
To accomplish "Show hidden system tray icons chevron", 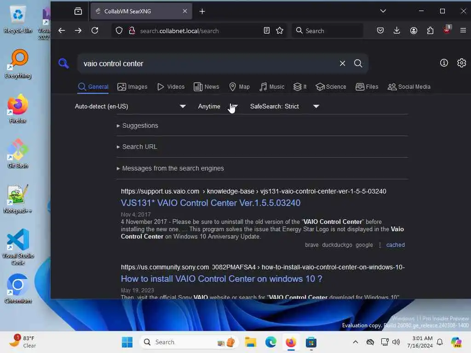I will point(356,342).
